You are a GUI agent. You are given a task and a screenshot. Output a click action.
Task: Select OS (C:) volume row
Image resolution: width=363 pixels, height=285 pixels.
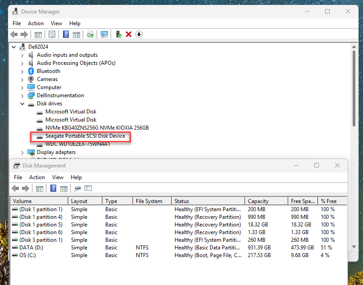(x=179, y=255)
